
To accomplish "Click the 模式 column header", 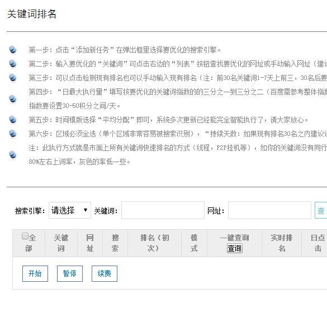I will (194, 243).
